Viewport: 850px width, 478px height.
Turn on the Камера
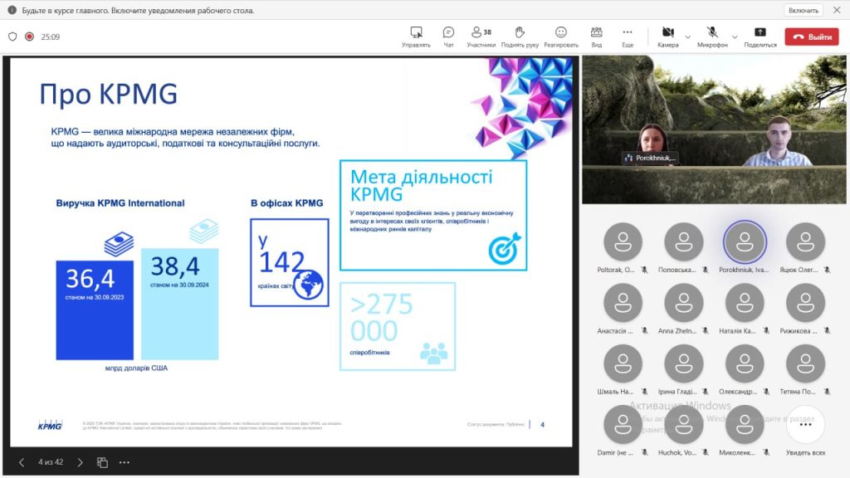point(668,37)
